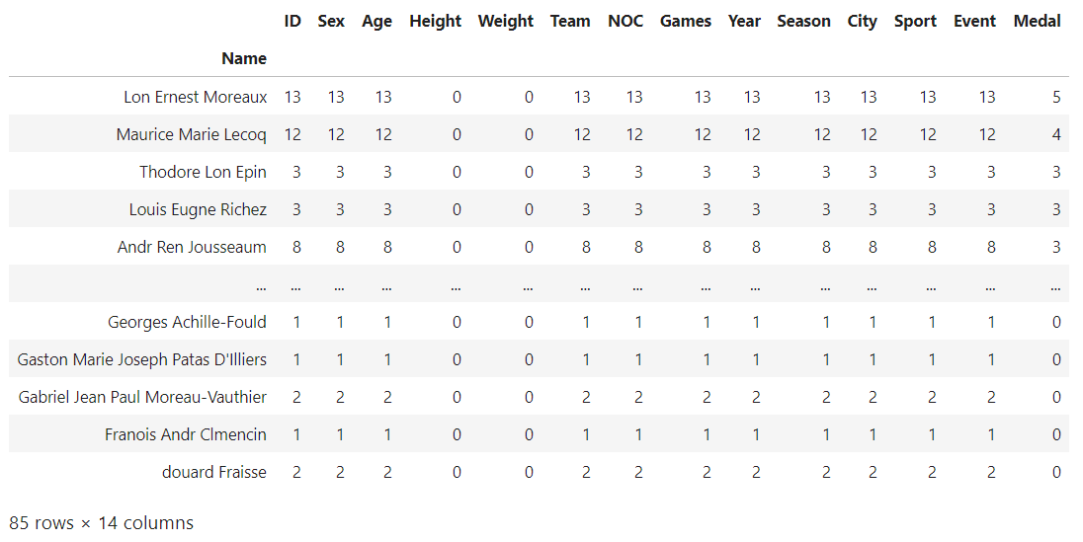Click the Medal column header

coord(1037,22)
